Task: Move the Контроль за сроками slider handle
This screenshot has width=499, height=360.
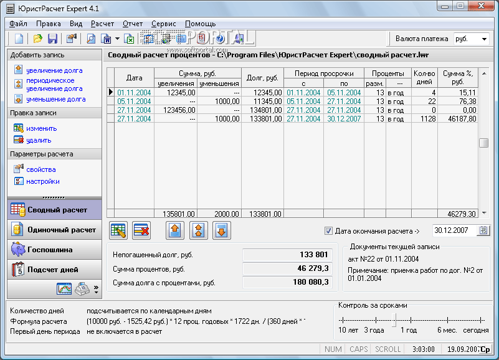Action: coord(394,320)
